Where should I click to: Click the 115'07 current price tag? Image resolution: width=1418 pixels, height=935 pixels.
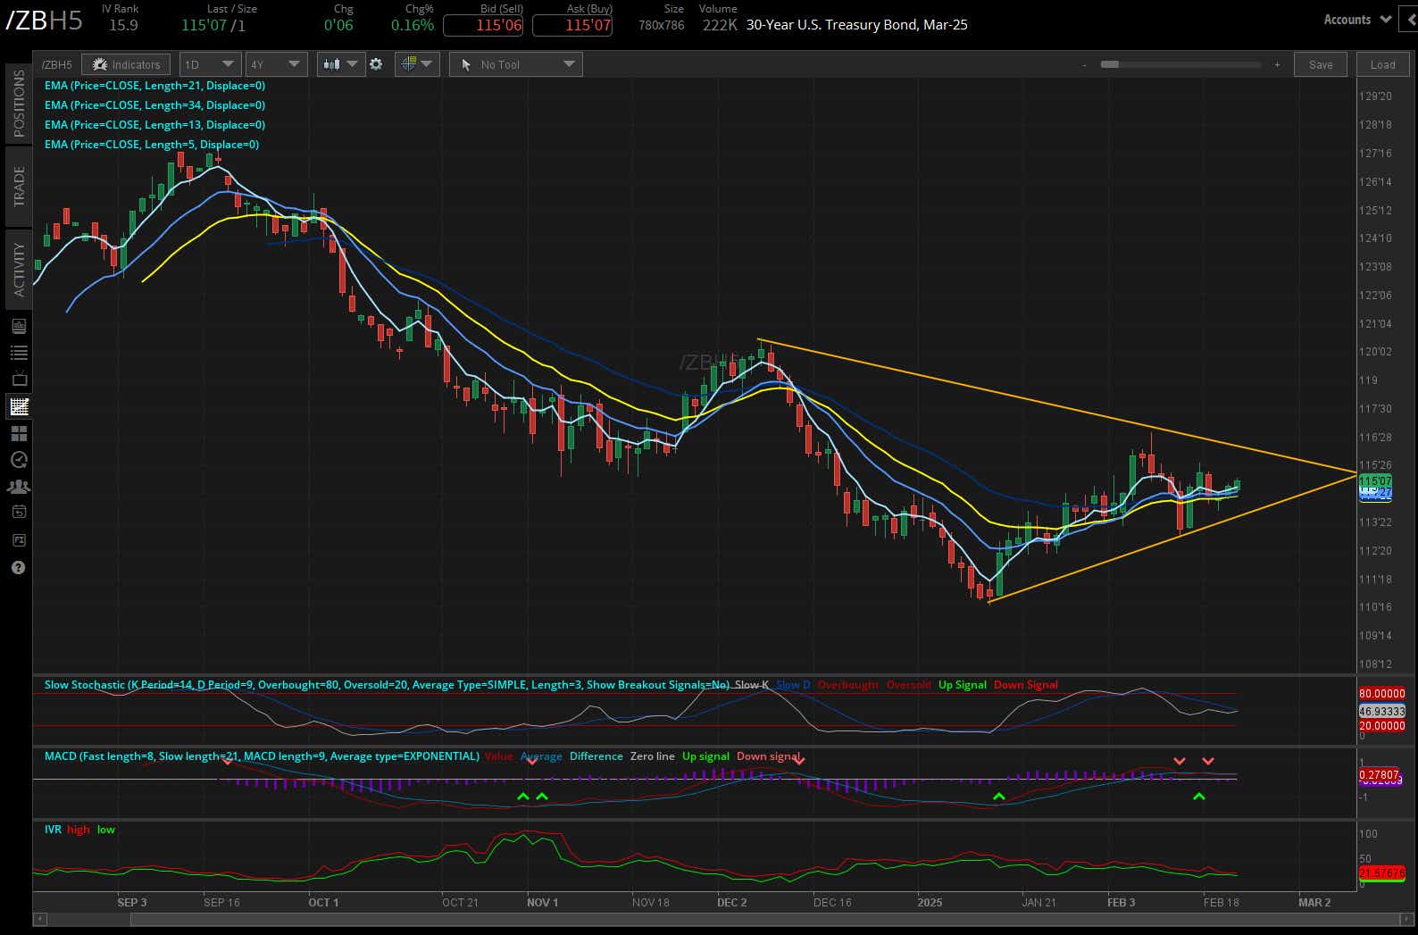click(x=1375, y=481)
